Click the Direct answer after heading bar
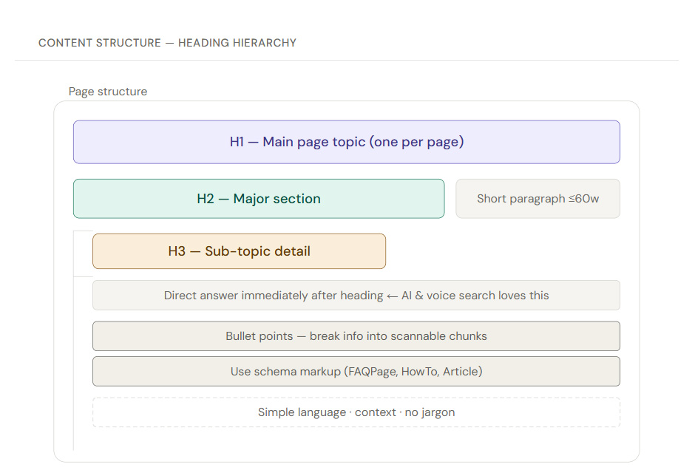Viewport: 692px width, 470px height. [356, 295]
